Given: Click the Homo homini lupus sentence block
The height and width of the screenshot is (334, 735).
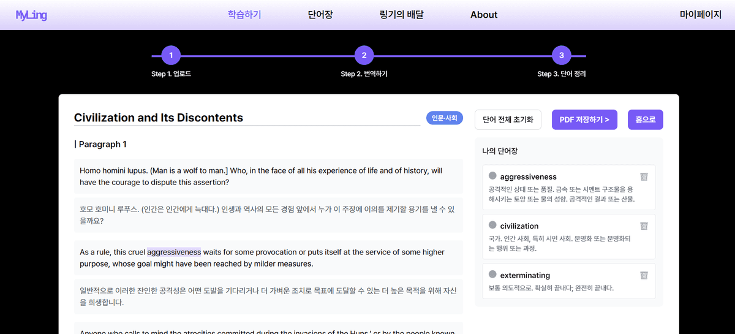Looking at the screenshot, I should (268, 176).
